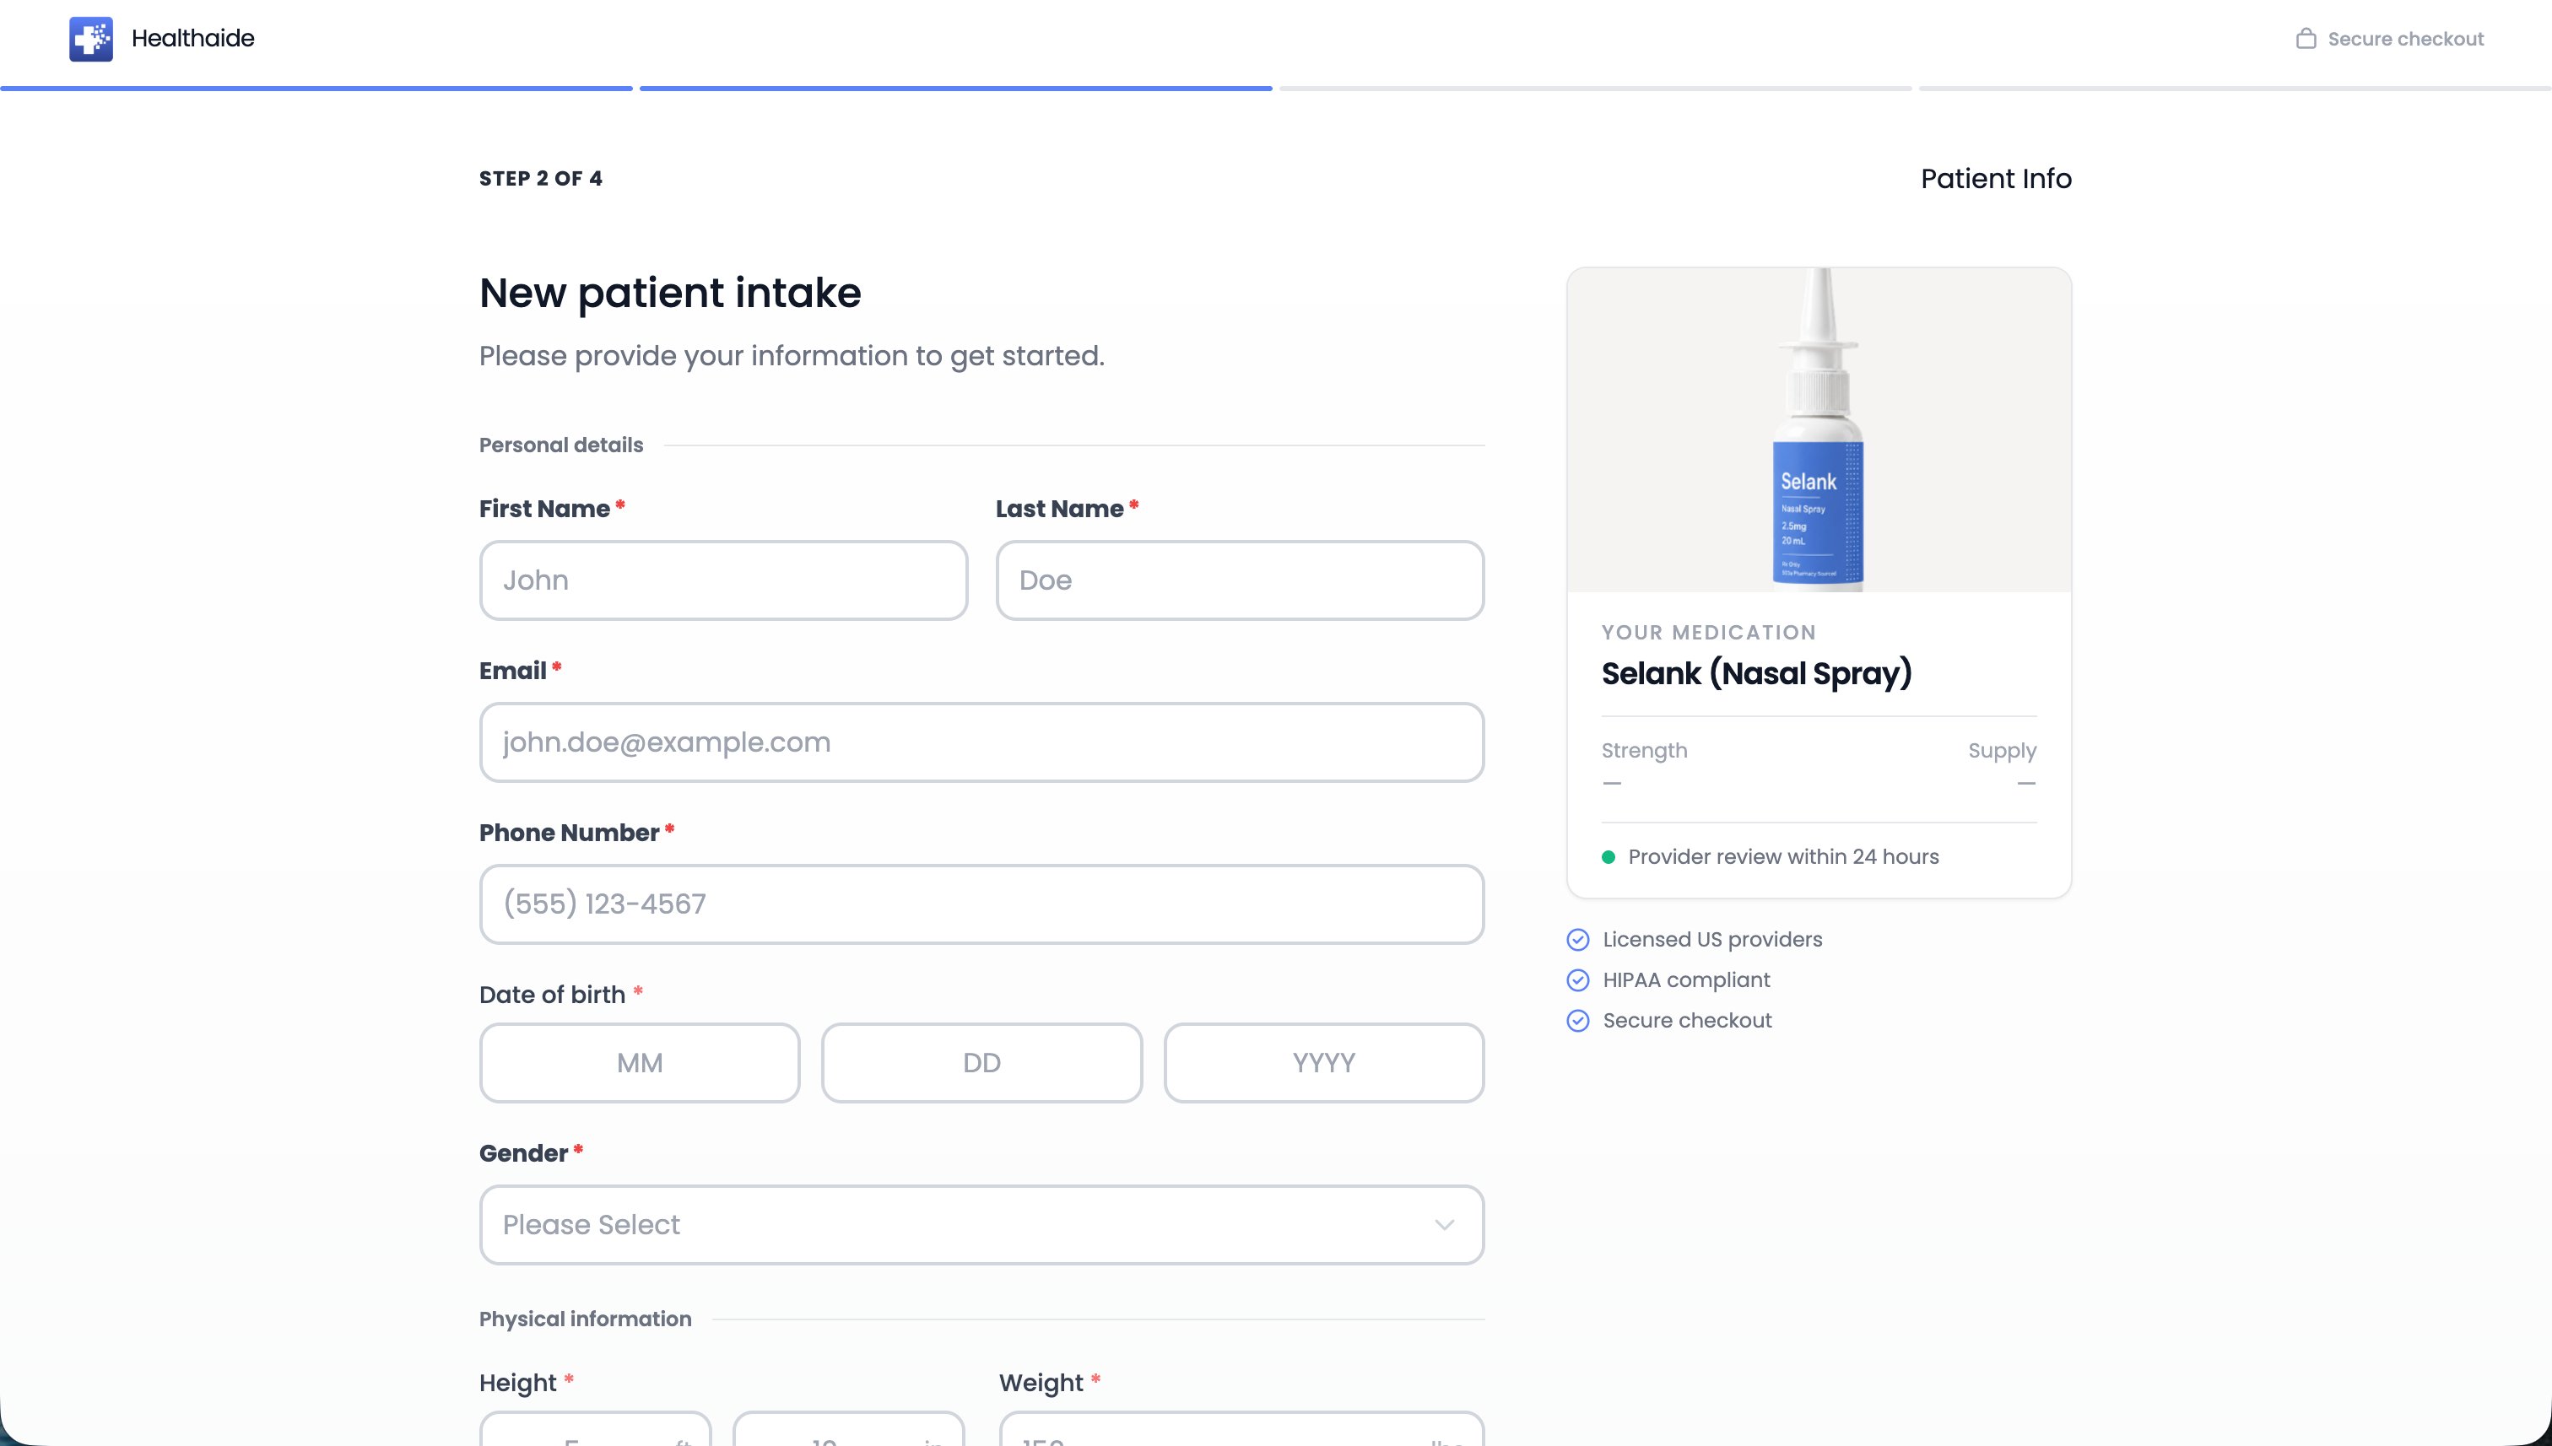This screenshot has width=2552, height=1446.
Task: Click the Provider review within 24 hours text
Action: point(1783,857)
